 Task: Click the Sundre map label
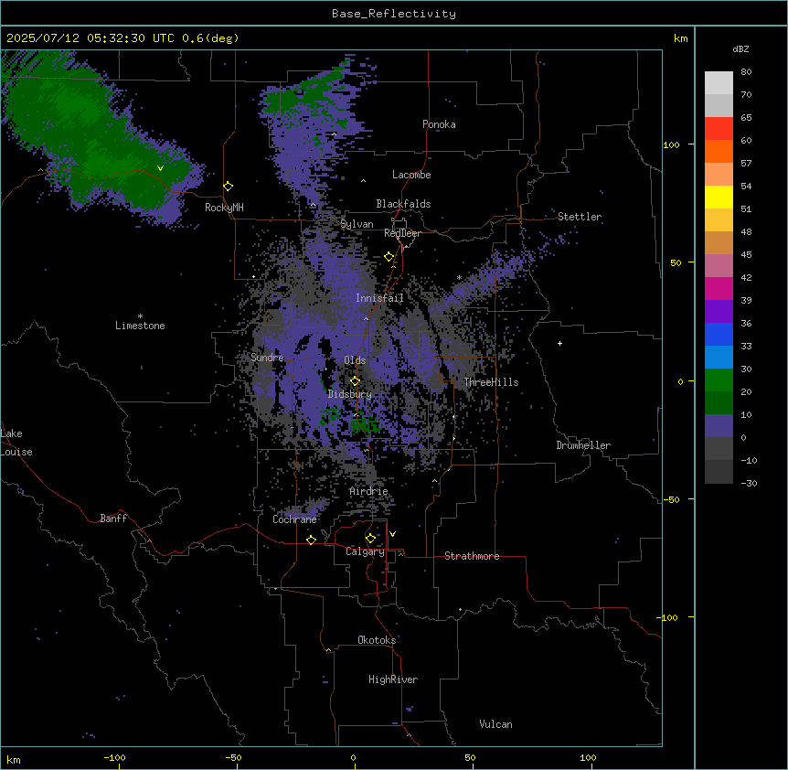click(267, 358)
